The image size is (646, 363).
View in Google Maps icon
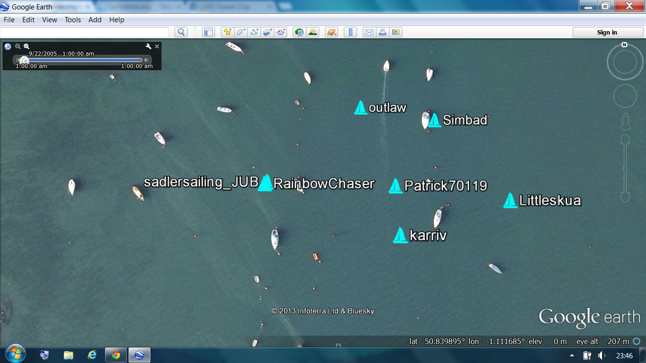[396, 32]
